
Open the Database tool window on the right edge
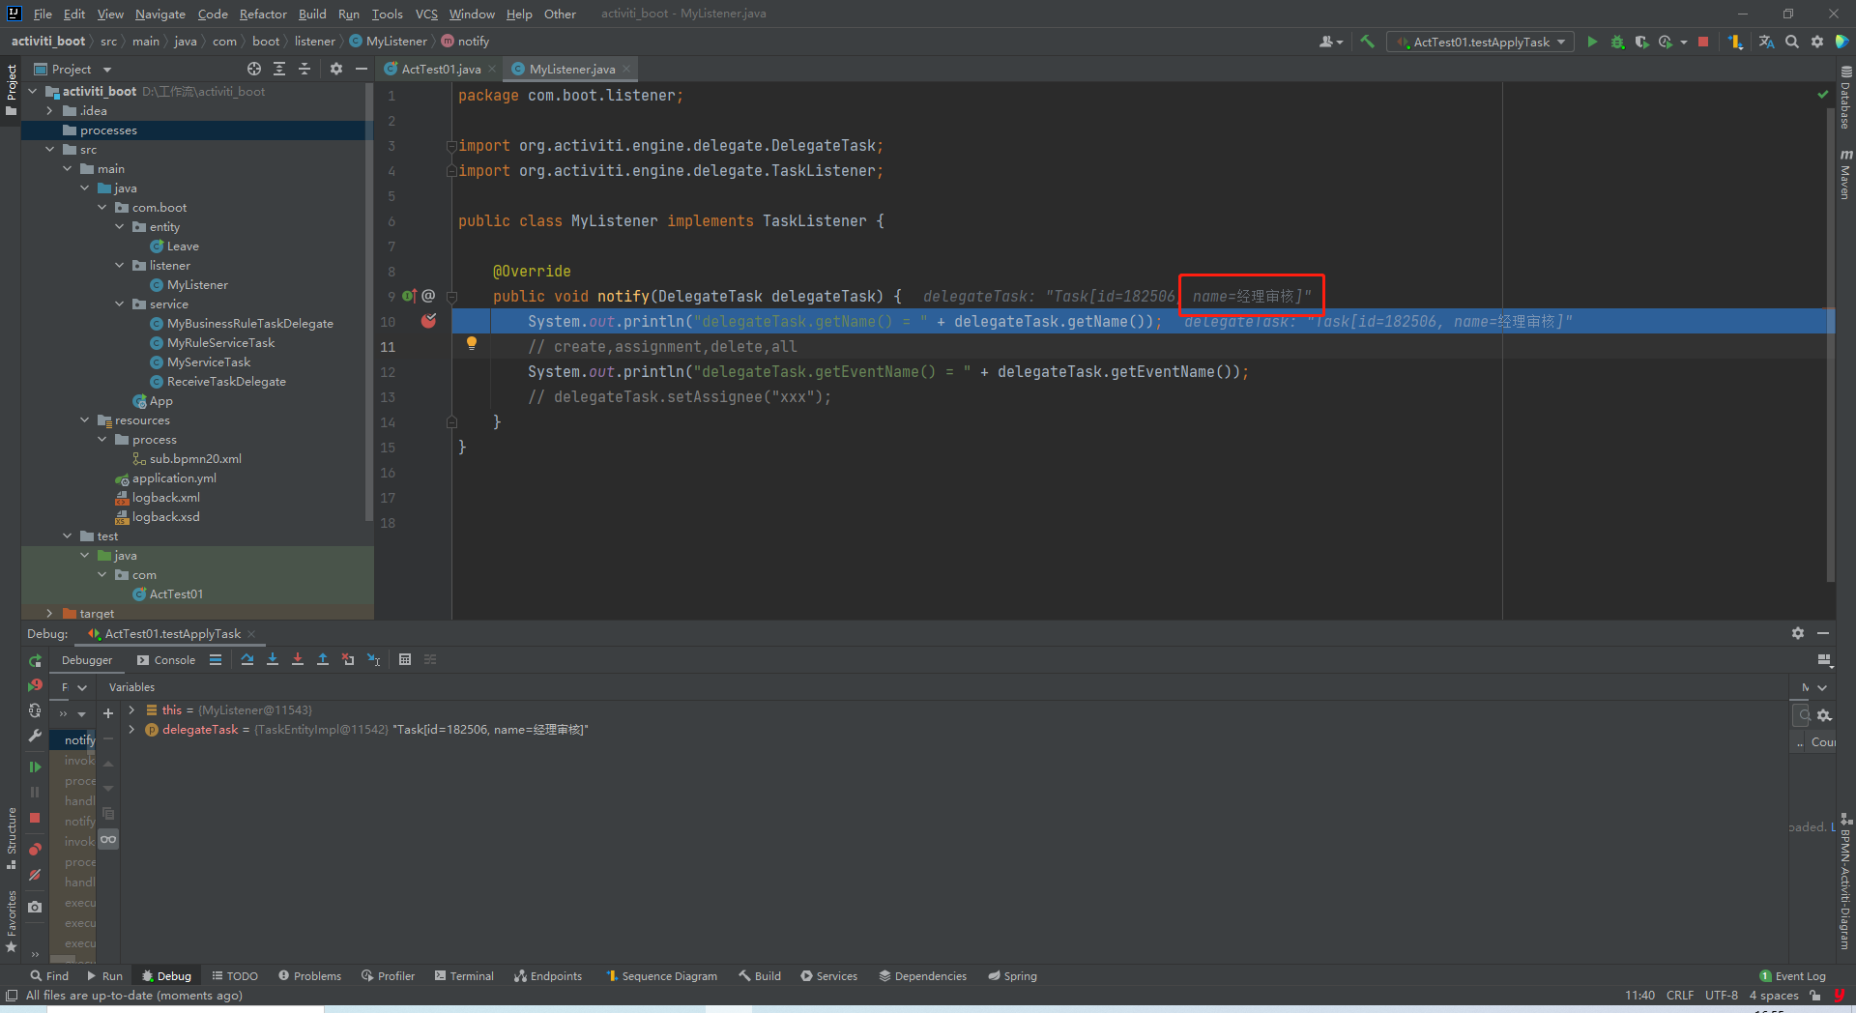pos(1845,98)
